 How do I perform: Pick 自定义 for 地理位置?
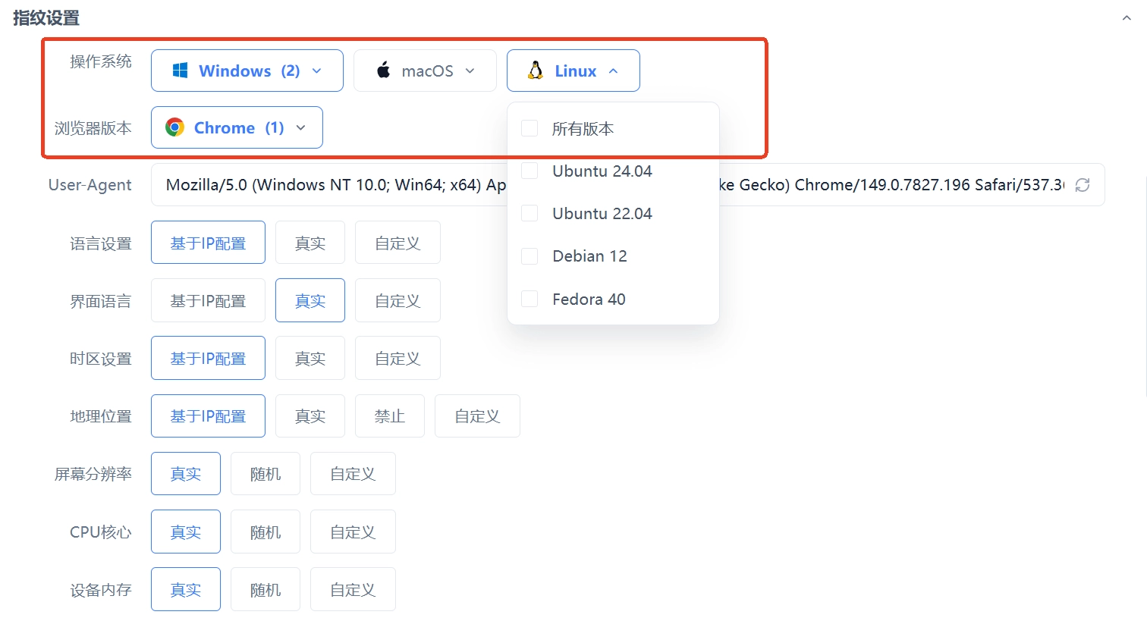477,416
